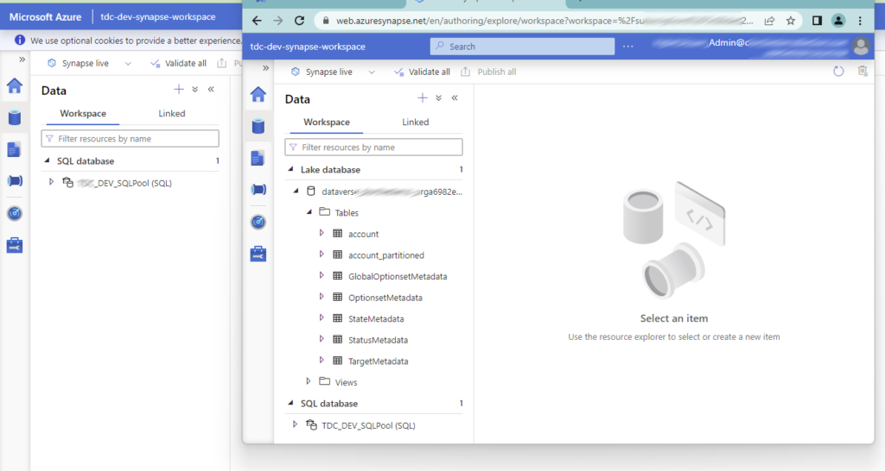Viewport: 885px width, 471px height.
Task: Click the browser address bar URL
Action: (x=544, y=21)
